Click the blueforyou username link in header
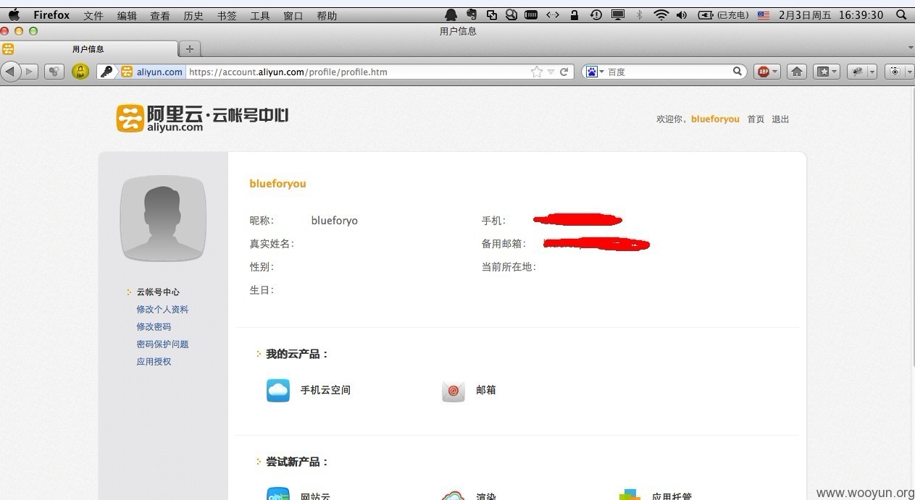 pos(715,119)
